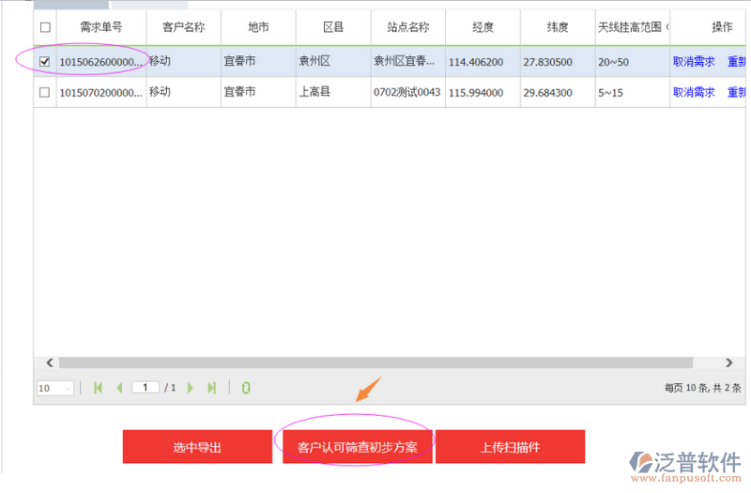
Task: Refresh the table with the reload icon
Action: pyautogui.click(x=246, y=388)
